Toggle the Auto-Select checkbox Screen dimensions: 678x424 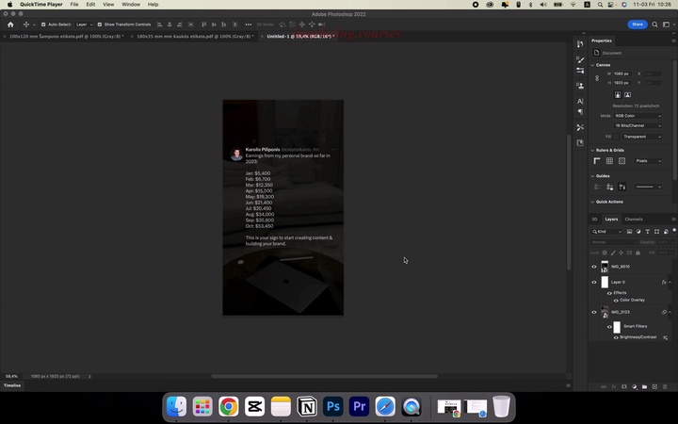pos(43,24)
